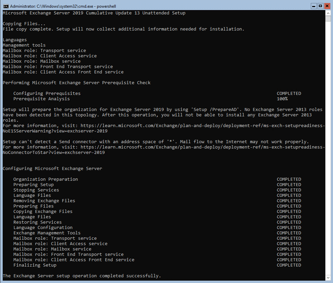Maximize the command prompt window
The width and height of the screenshot is (333, 283).
point(320,6)
